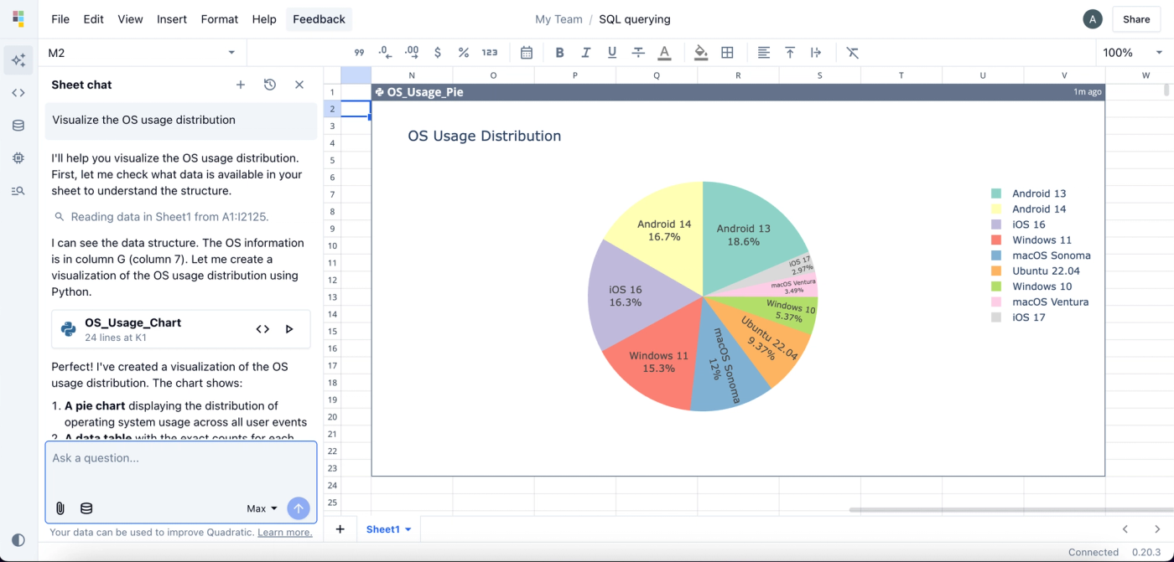1174x562 pixels.
Task: Select column header R
Action: click(738, 75)
